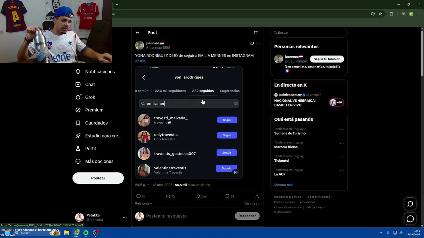Open options for Semana de Turismo trend

pos(342,130)
